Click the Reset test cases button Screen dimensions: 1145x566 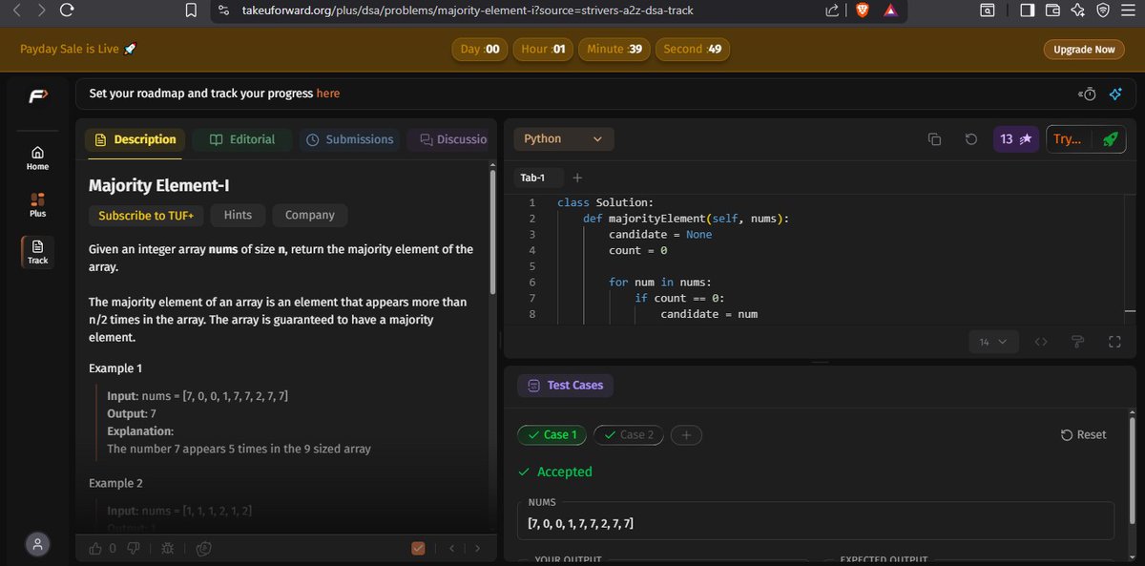coord(1083,435)
